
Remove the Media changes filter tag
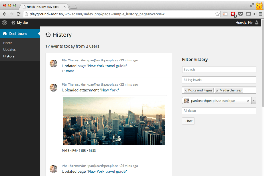click(x=217, y=90)
